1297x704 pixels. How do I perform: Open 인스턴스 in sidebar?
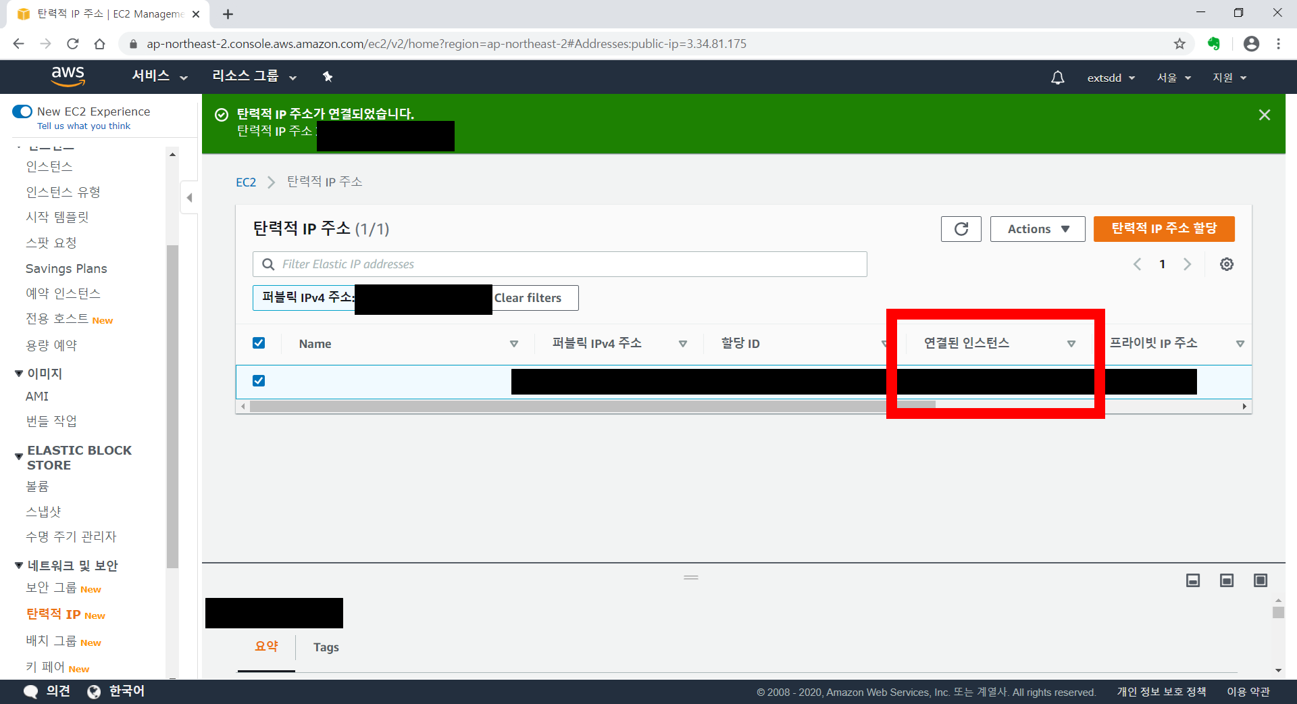(x=49, y=166)
